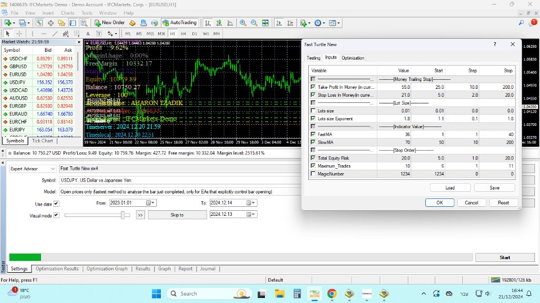Select the text label A tool
The width and height of the screenshot is (540, 303).
(88, 33)
